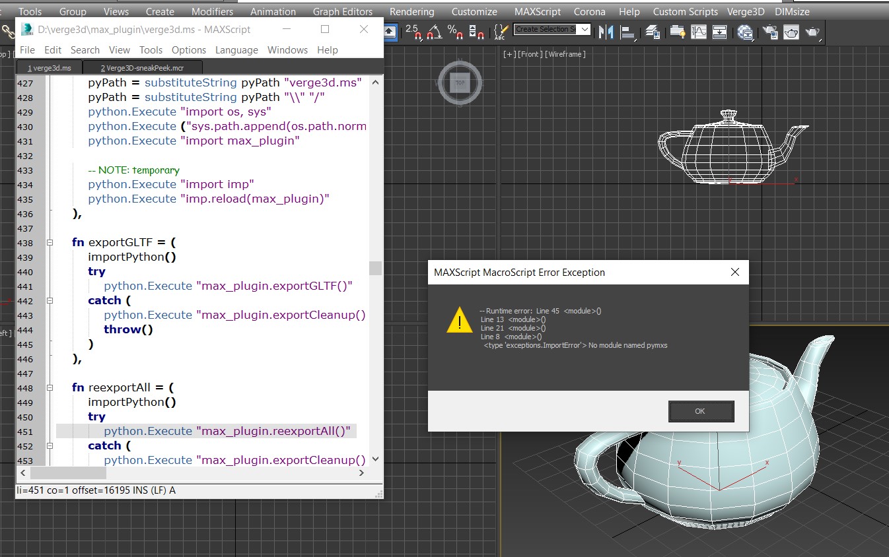Open the [Wireframe] shading menu

pos(565,54)
